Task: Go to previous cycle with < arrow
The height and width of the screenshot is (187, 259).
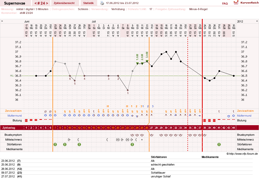Action: click(36, 3)
